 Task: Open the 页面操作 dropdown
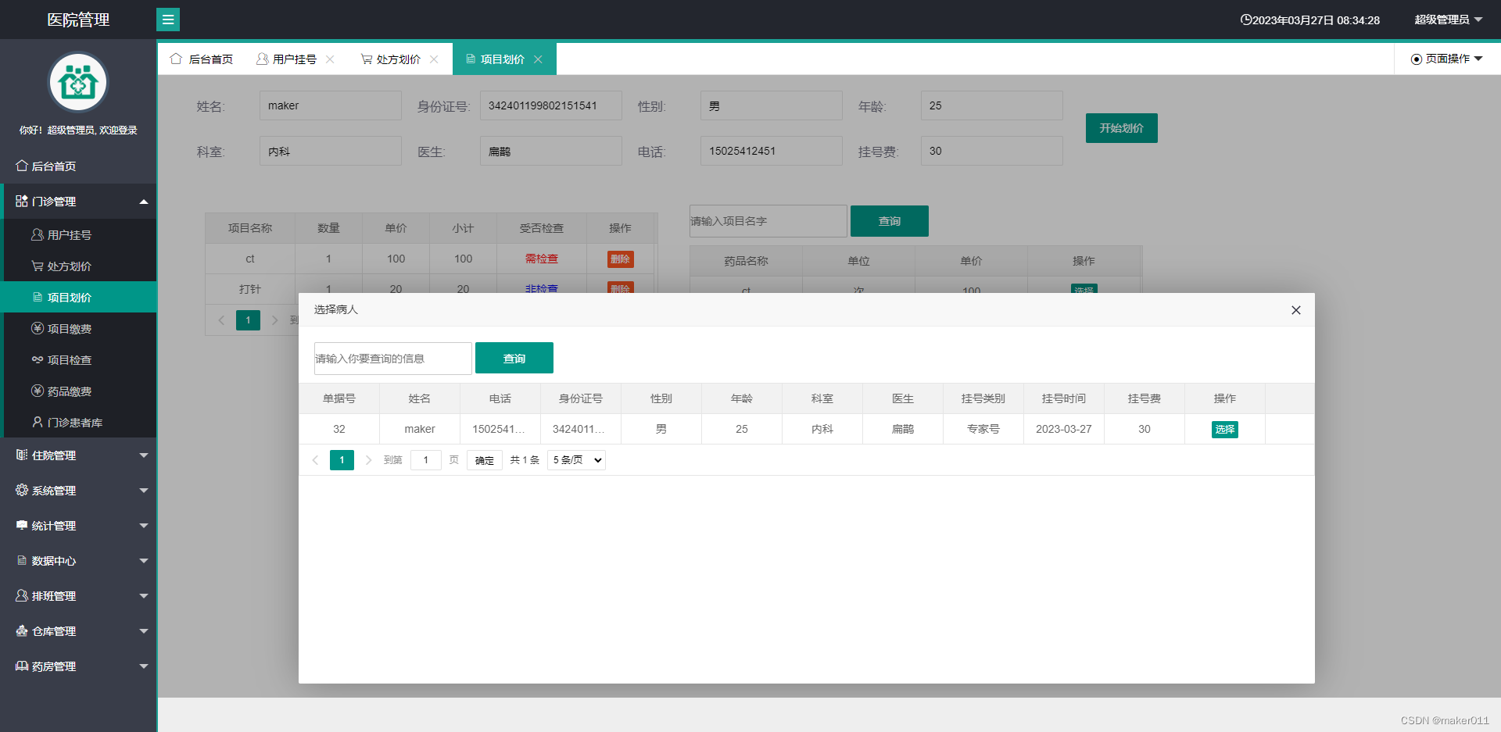[1447, 59]
